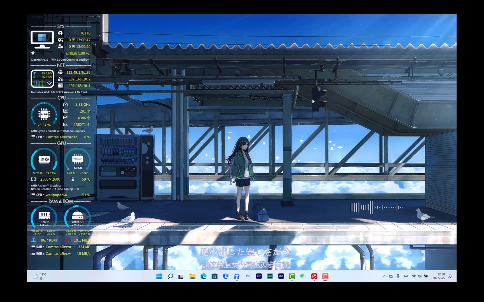The image size is (484, 302).
Task: Click the RAM module gauge showing 13.9 GB
Action: [44, 217]
